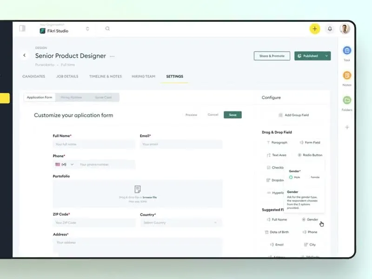Switch to the Hiring Team tab
The image size is (372, 279).
tap(143, 76)
